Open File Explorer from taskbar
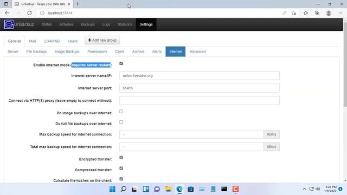347x195 pixels. (168, 189)
